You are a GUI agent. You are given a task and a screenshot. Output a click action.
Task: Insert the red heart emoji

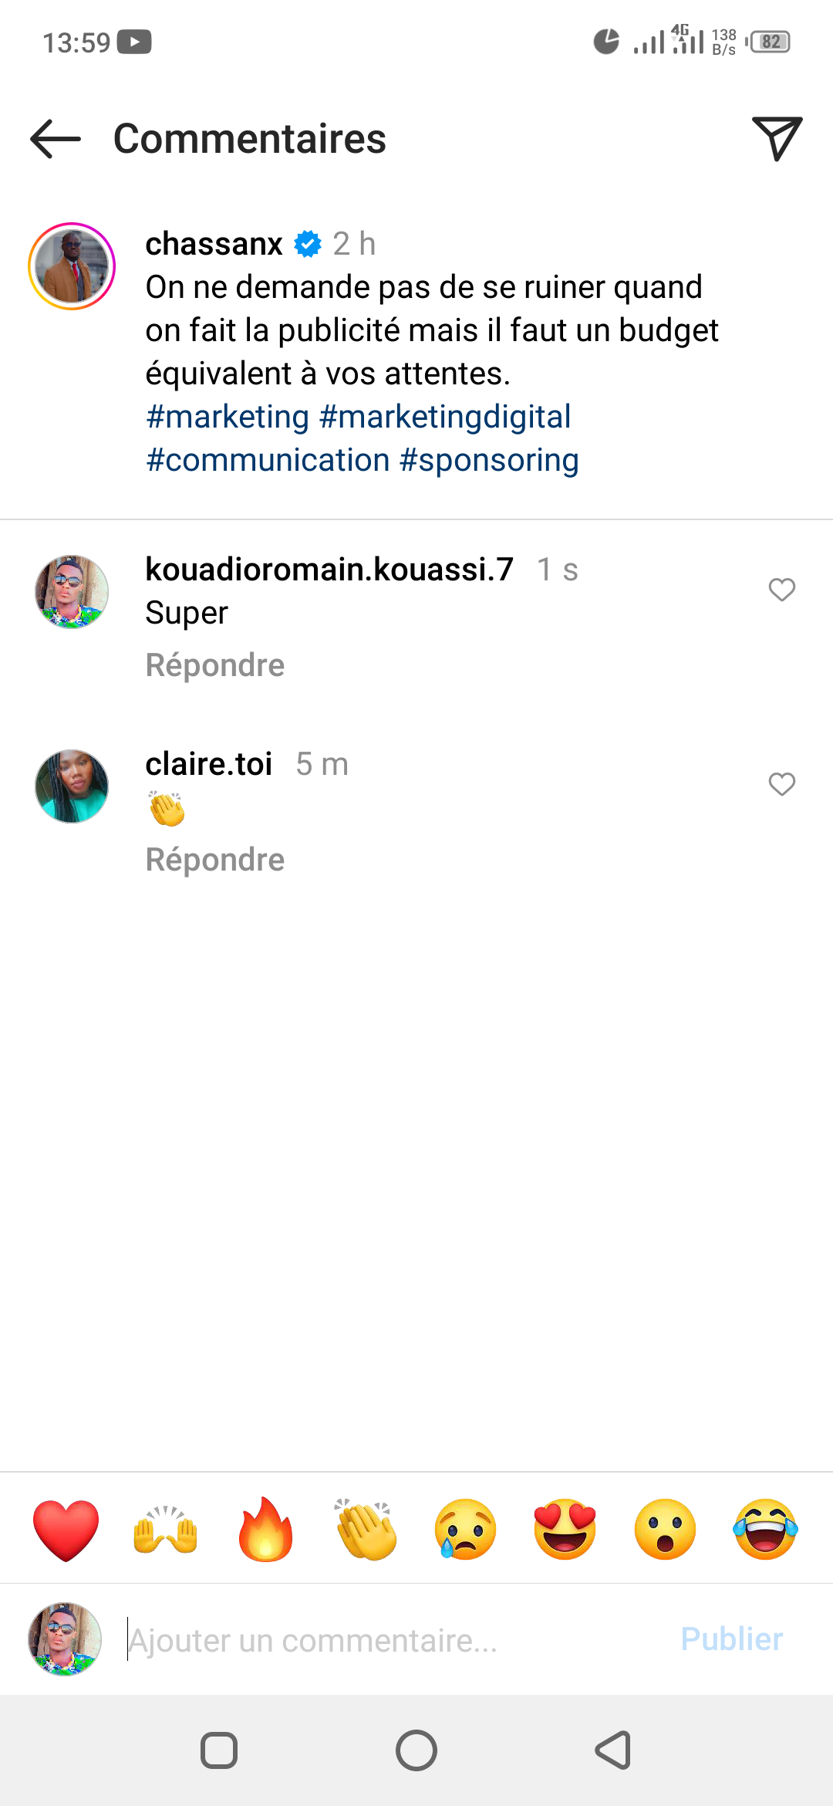point(66,1530)
